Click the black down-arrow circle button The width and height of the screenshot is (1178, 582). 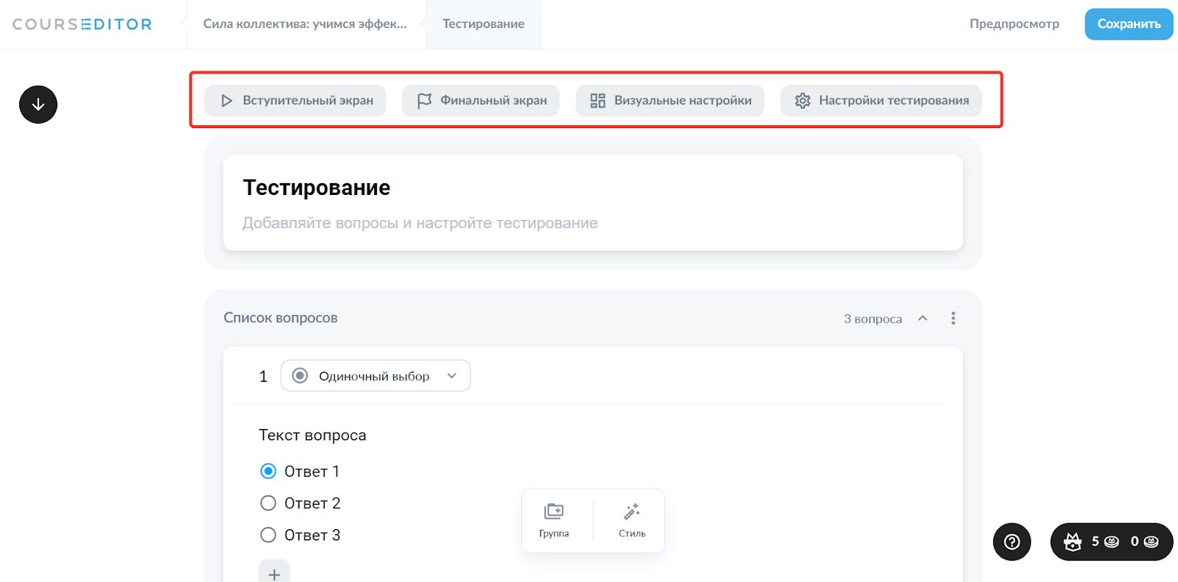(x=38, y=104)
